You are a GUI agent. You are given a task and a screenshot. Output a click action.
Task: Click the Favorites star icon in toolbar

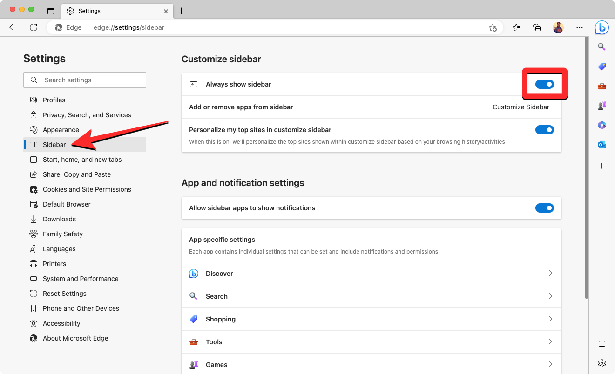(x=516, y=28)
